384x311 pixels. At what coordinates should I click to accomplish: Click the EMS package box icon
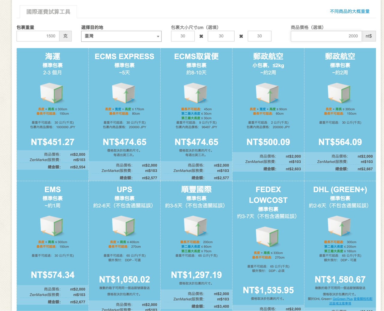[52, 226]
